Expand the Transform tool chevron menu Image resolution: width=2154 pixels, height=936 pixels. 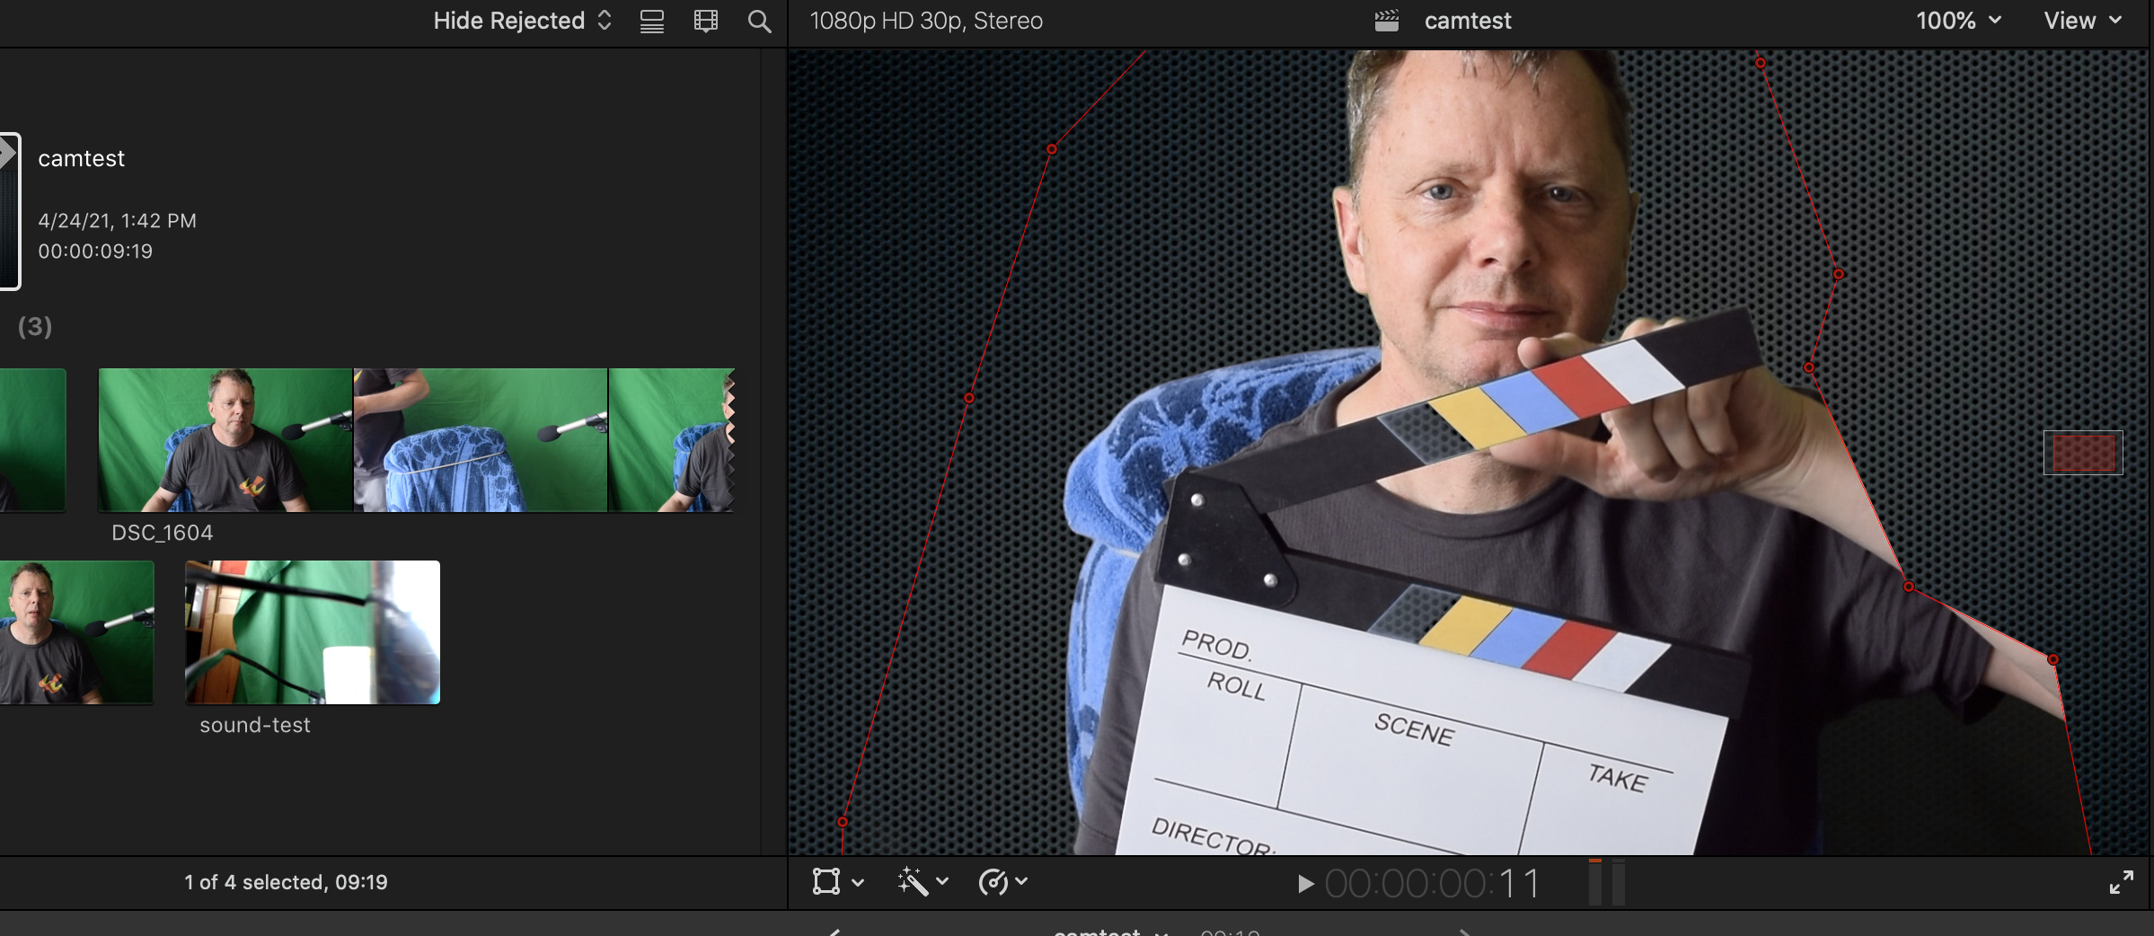858,882
